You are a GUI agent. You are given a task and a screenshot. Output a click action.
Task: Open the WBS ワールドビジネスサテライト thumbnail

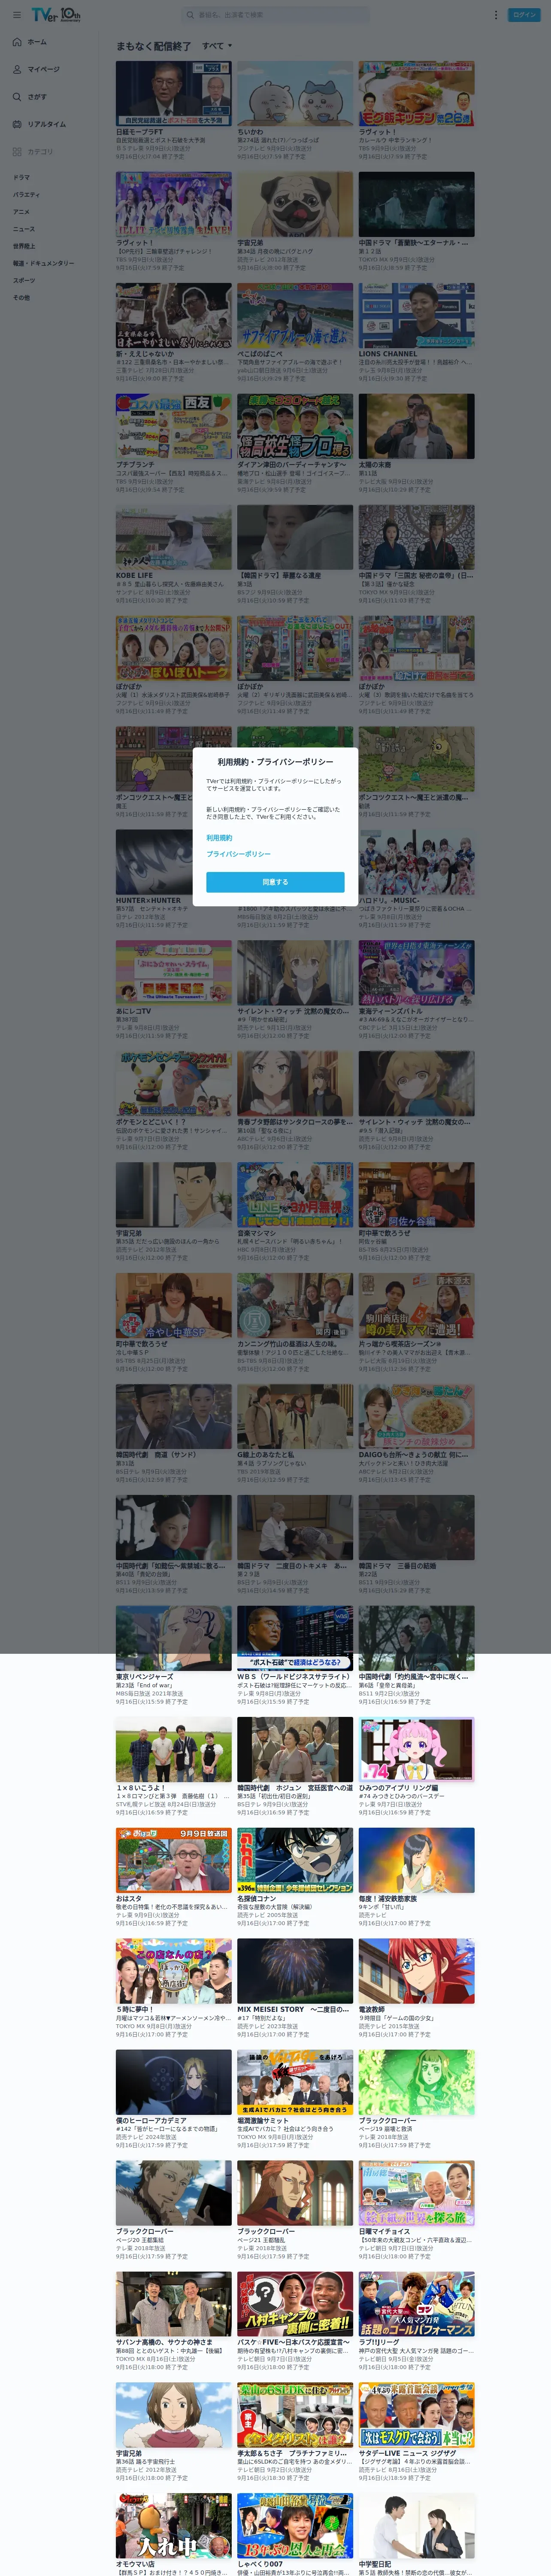tap(295, 1638)
